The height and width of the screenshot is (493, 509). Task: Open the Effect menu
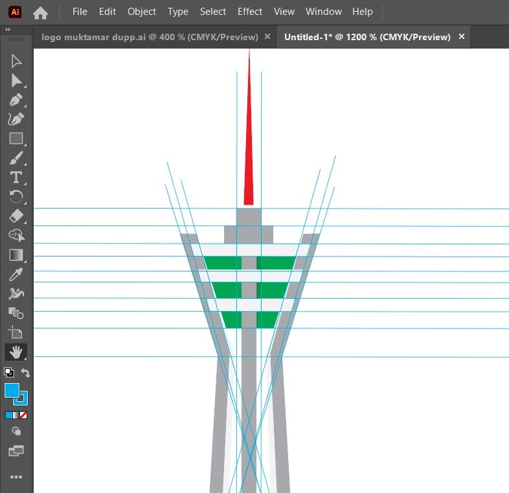click(x=250, y=12)
